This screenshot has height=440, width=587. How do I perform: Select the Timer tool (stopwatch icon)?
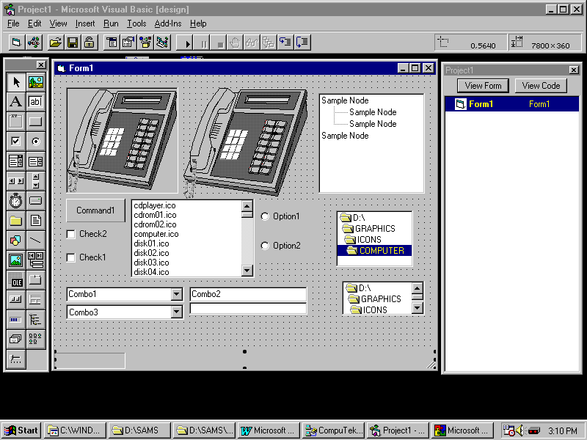15,200
